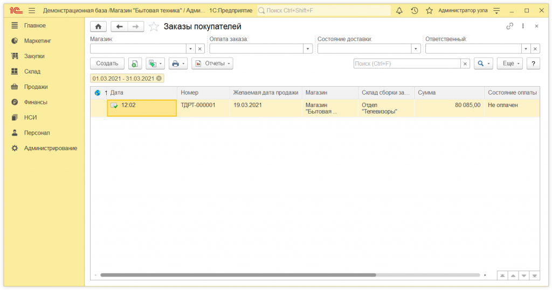Remove the 01.03.2021 - 31.03.2021 period filter
The height and width of the screenshot is (290, 552).
click(159, 79)
